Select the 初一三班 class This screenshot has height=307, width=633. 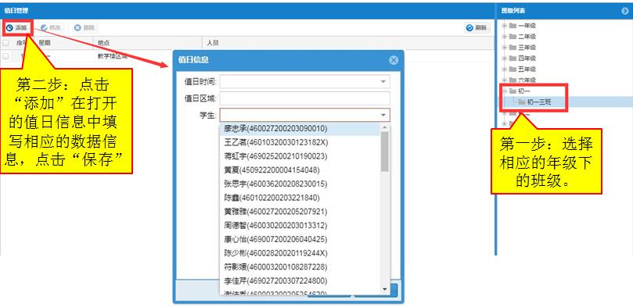(535, 102)
